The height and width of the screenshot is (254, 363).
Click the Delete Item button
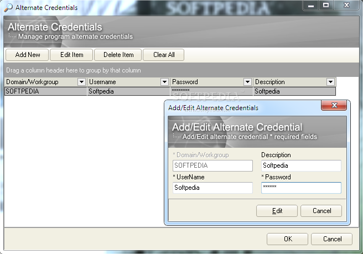118,55
